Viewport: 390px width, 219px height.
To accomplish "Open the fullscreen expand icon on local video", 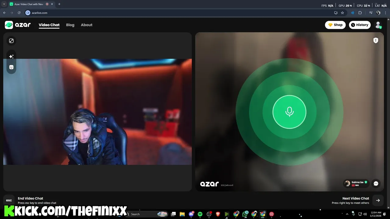I will point(11,41).
